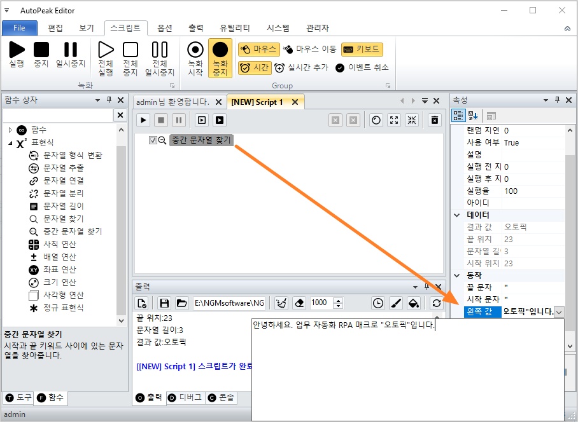Clear the function box search field

[120, 115]
